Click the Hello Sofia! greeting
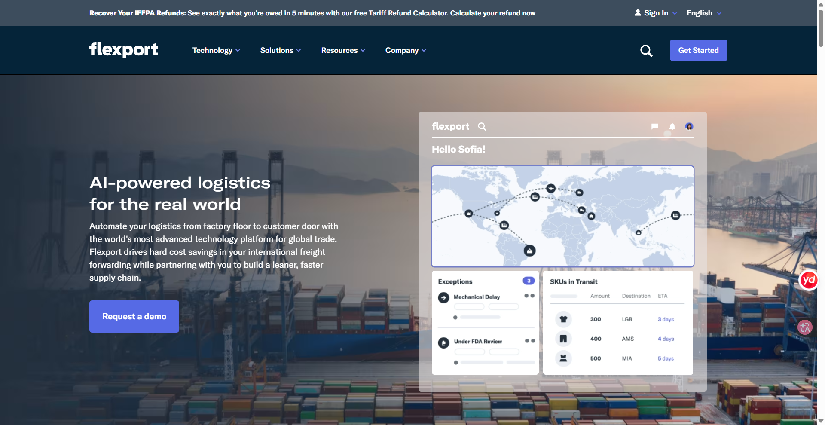825x425 pixels. pyautogui.click(x=458, y=150)
